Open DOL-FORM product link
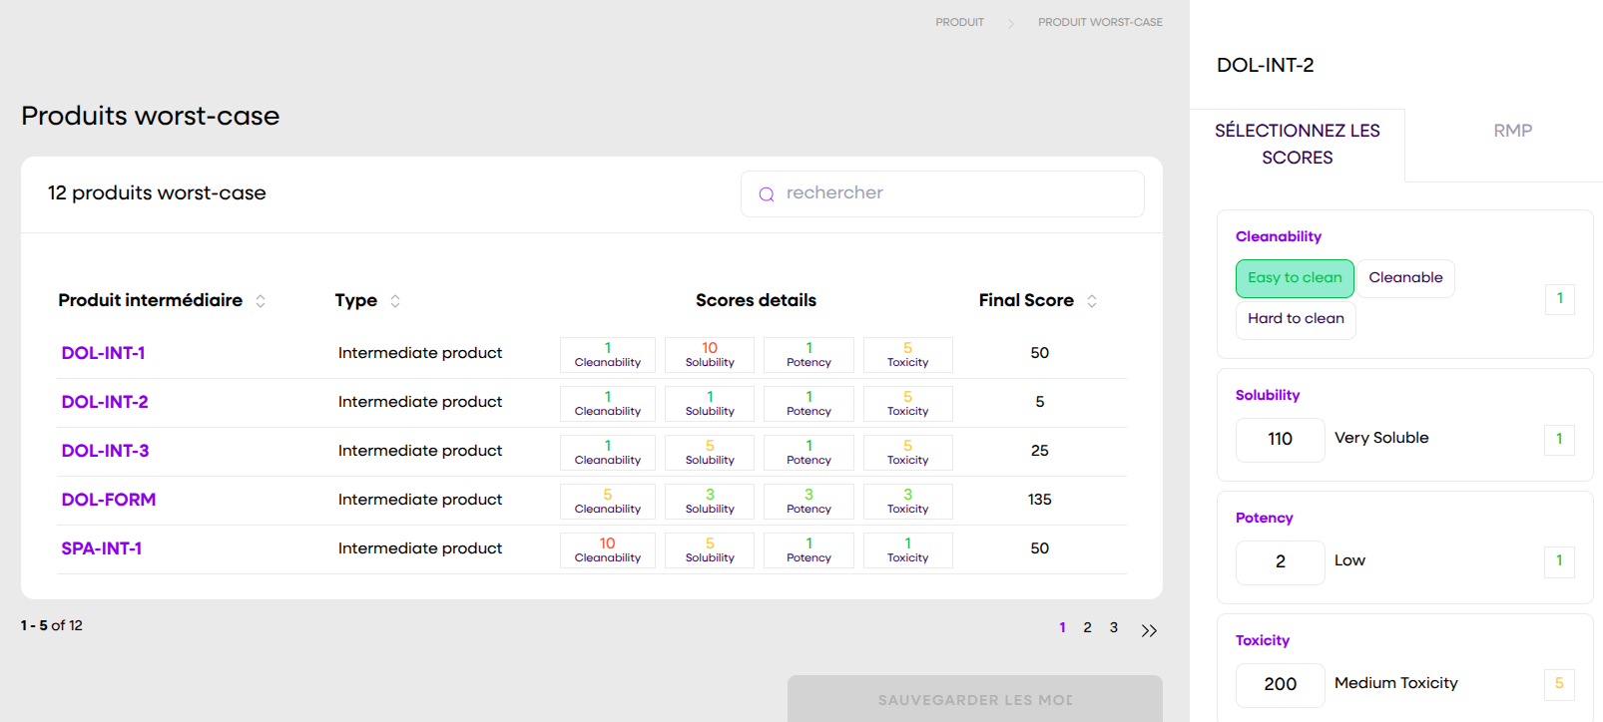Image resolution: width=1603 pixels, height=722 pixels. [108, 500]
